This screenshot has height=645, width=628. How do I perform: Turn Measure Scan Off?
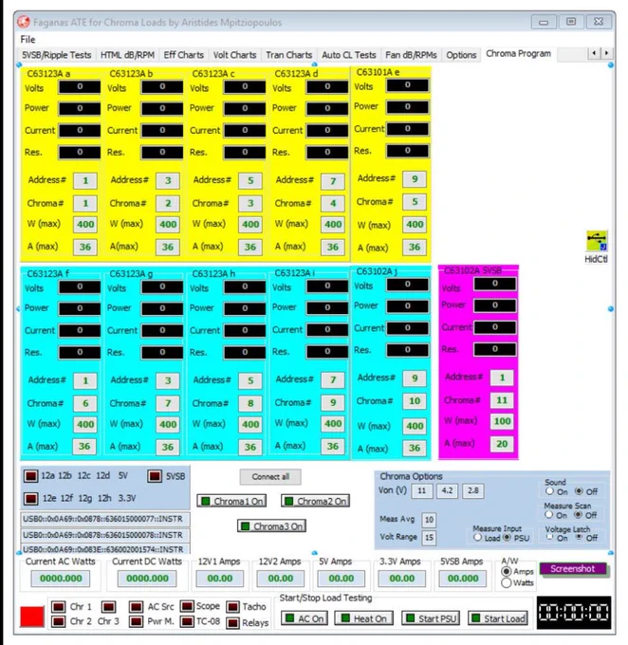click(x=579, y=515)
